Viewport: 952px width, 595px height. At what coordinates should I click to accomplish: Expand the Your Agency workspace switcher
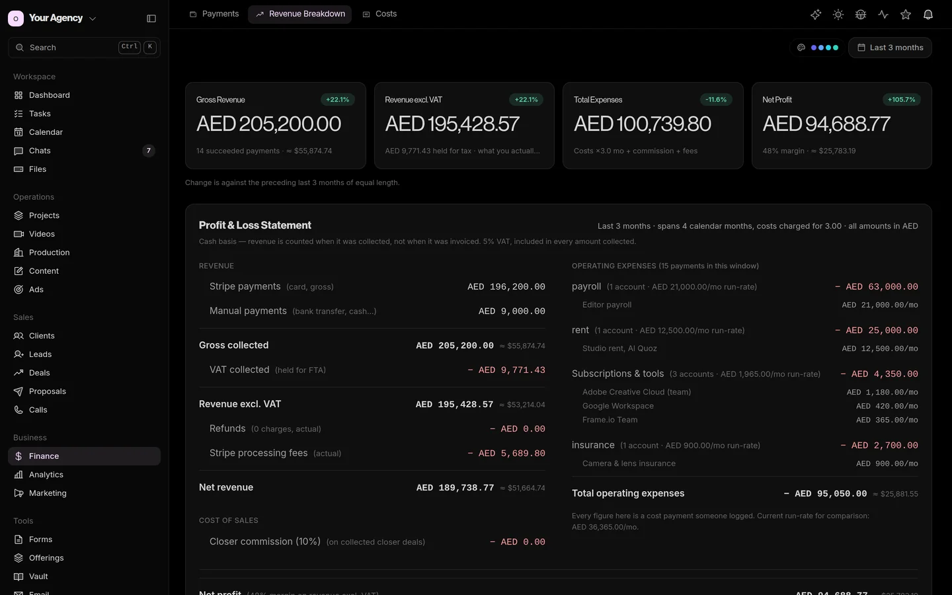click(x=53, y=19)
